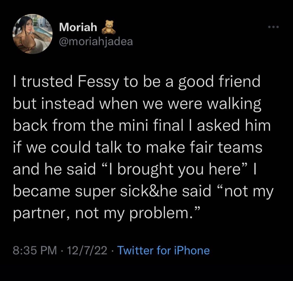Image resolution: width=293 pixels, height=281 pixels.
Task: Click the word "partner," on last line
Action: click(41, 213)
